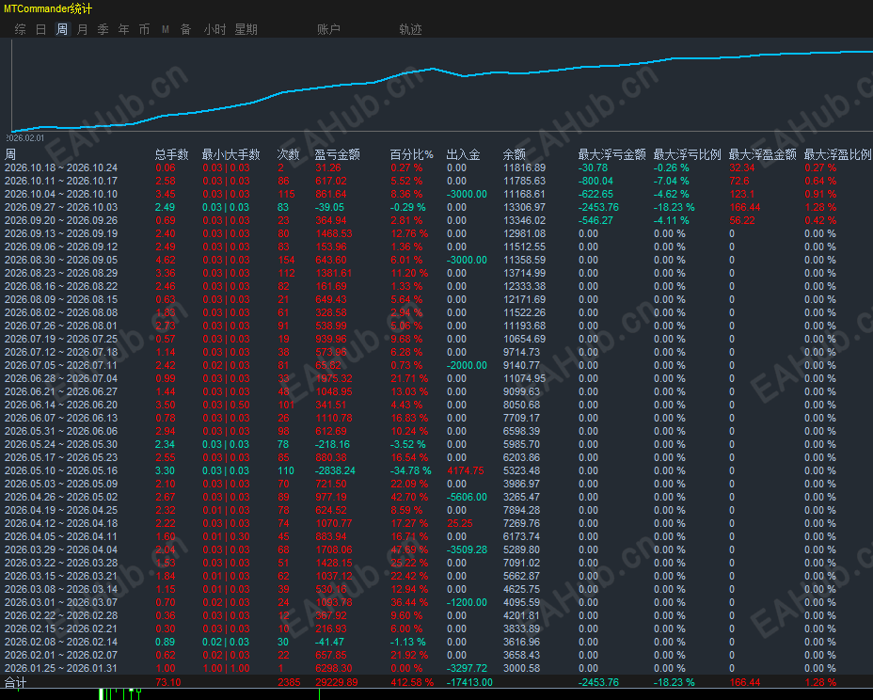Click the 最大浮盈比例 column header
Screen dimensions: 873x700
838,154
